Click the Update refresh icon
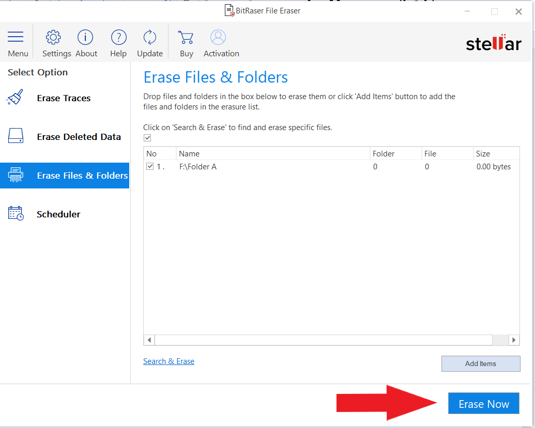This screenshot has height=428, width=535. click(x=150, y=37)
